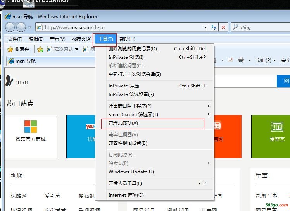Expand the address bar history dropdown
Viewport: 290px width, 211px height.
tap(205, 27)
